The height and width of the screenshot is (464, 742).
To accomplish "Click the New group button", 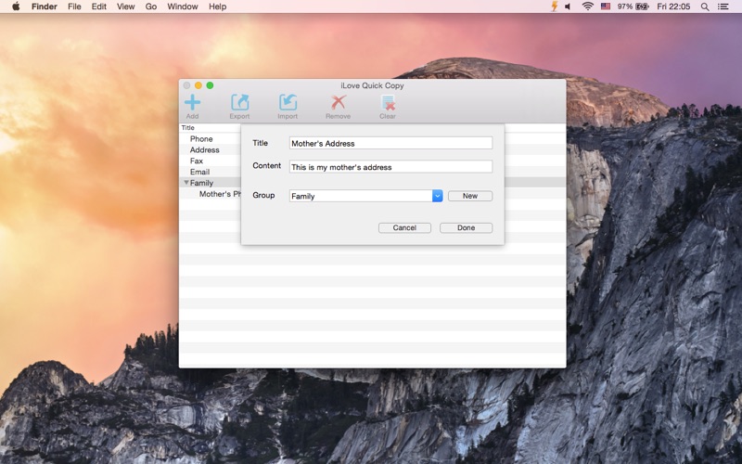I will tap(470, 196).
